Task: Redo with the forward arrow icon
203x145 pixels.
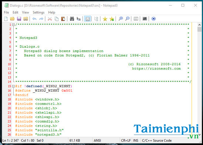Action: 41,19
